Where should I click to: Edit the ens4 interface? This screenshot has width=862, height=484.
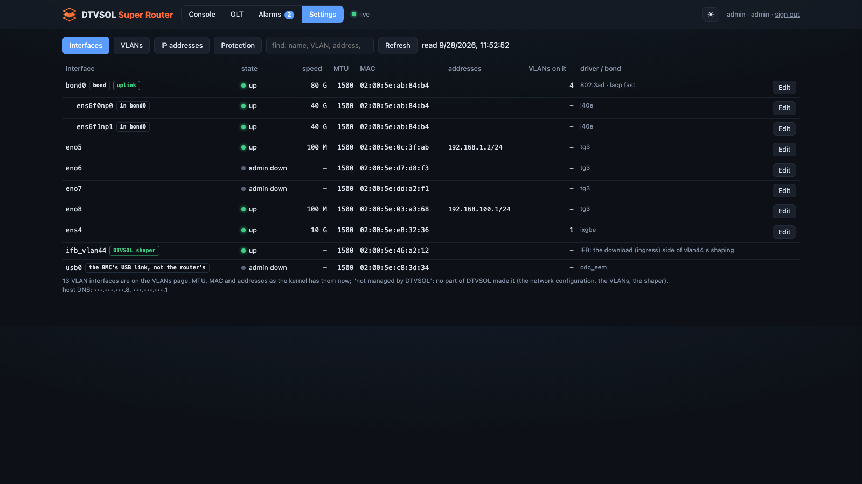[x=784, y=232]
